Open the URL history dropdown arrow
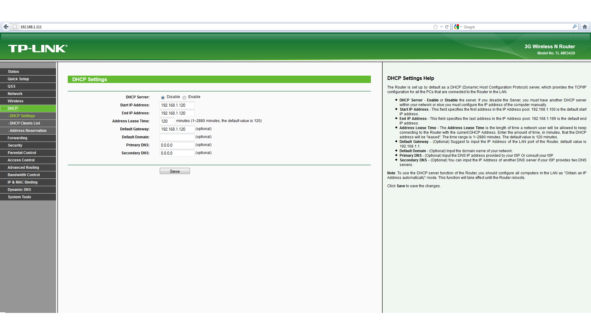This screenshot has height=332, width=591. (x=441, y=27)
